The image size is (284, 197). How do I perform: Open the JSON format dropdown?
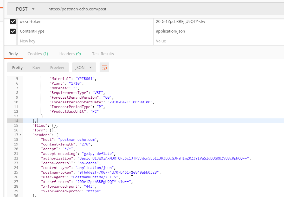(84, 67)
